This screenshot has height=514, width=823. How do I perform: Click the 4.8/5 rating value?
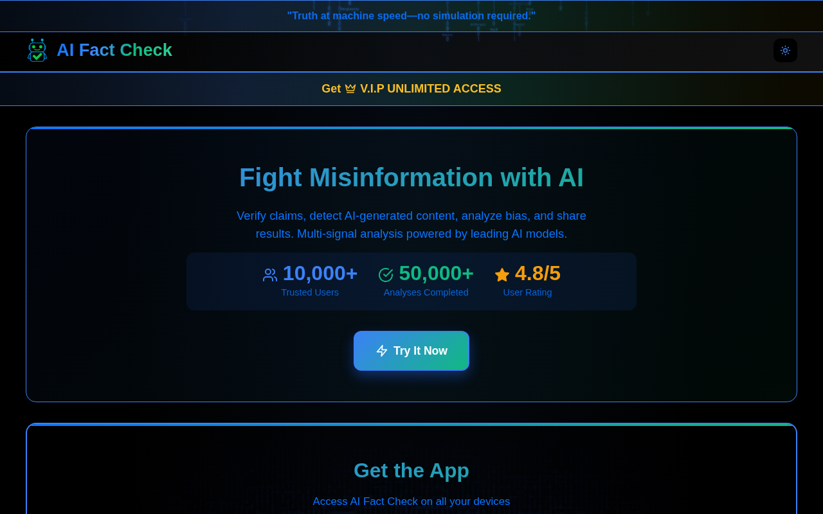pos(538,274)
